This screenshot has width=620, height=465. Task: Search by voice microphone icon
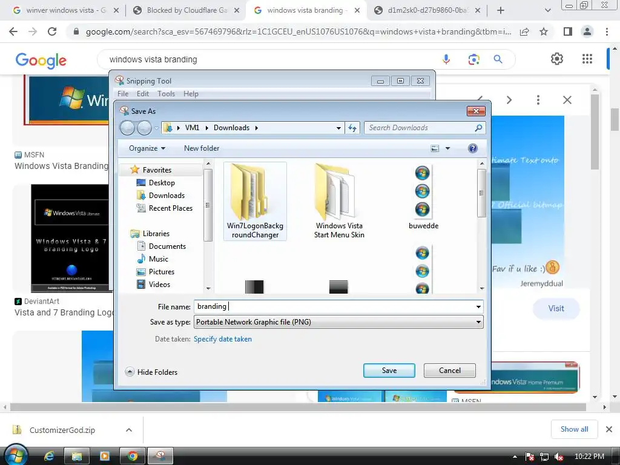coord(446,59)
